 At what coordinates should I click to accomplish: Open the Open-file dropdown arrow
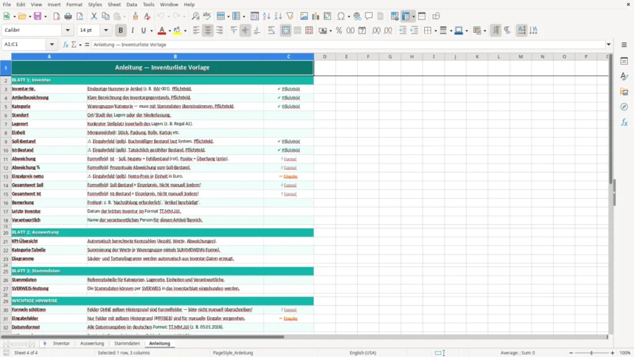coord(30,17)
